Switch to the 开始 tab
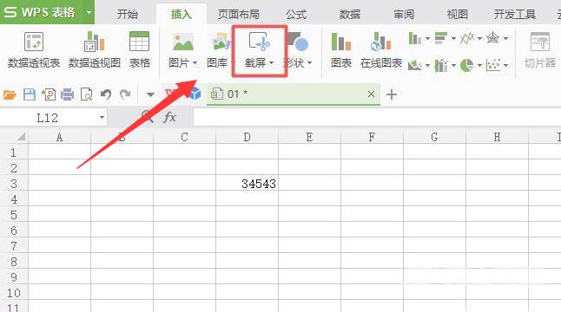 tap(128, 14)
